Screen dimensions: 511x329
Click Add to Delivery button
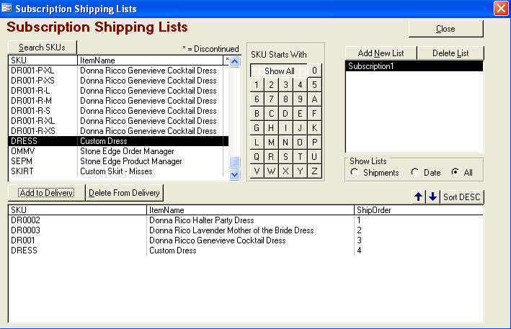point(46,192)
